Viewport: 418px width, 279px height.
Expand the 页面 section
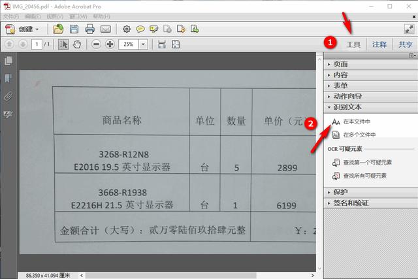point(340,64)
